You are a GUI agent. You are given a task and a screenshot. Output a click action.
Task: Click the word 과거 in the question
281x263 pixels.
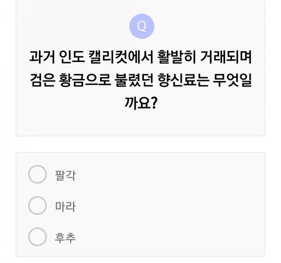tap(44, 57)
